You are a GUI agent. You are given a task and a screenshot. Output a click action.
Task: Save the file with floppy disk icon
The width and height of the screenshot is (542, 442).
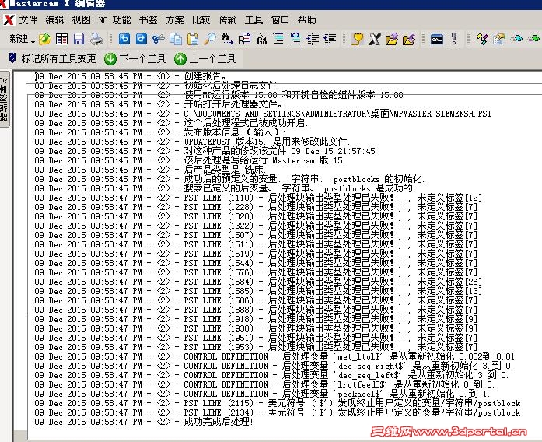[x=79, y=39]
